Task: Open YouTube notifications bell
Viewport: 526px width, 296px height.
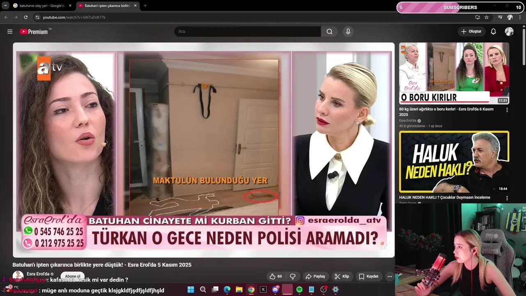Action: point(494,32)
